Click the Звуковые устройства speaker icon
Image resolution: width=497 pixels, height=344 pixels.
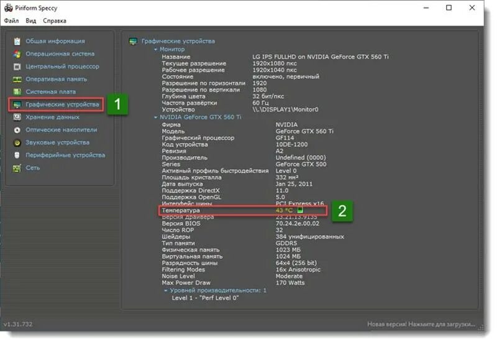point(17,142)
